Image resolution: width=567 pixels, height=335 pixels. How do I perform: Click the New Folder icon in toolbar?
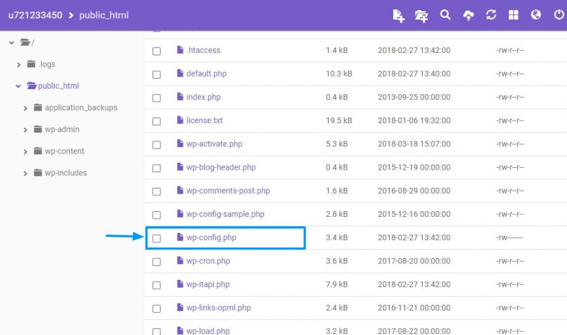click(421, 16)
